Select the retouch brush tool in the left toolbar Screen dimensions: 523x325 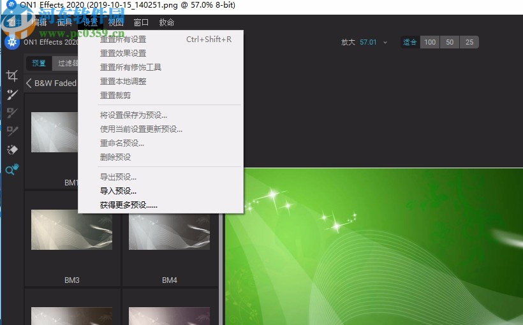(x=12, y=94)
